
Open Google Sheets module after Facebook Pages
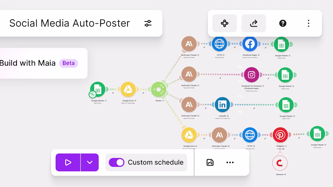(282, 44)
